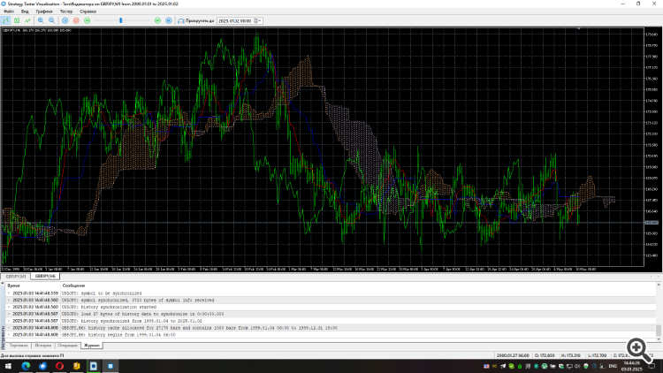Viewport: 663px width, 373px height.
Task: Select the bar chart display icon
Action: (6, 20)
